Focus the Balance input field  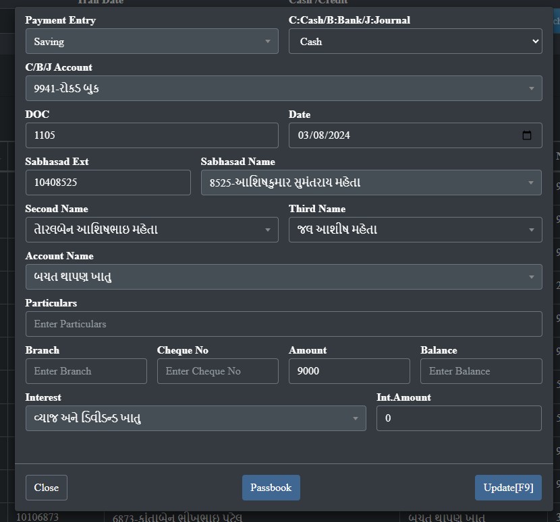click(x=480, y=371)
